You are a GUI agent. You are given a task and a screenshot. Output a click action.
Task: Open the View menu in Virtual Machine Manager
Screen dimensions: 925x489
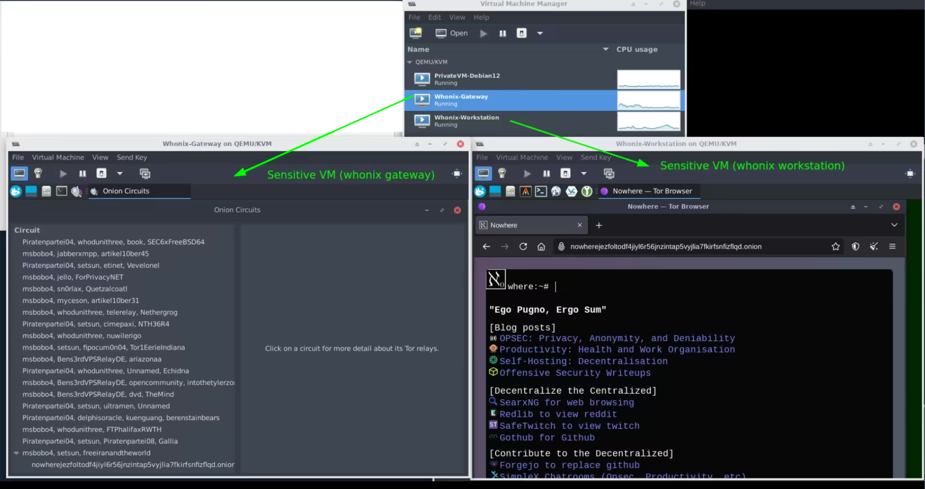pos(457,17)
